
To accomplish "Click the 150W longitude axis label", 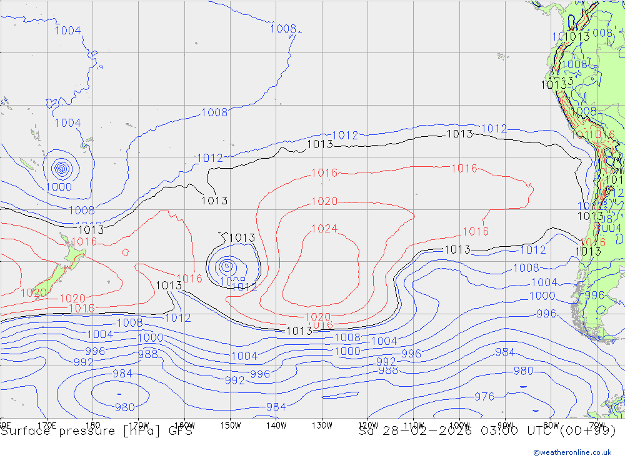I will (x=231, y=426).
